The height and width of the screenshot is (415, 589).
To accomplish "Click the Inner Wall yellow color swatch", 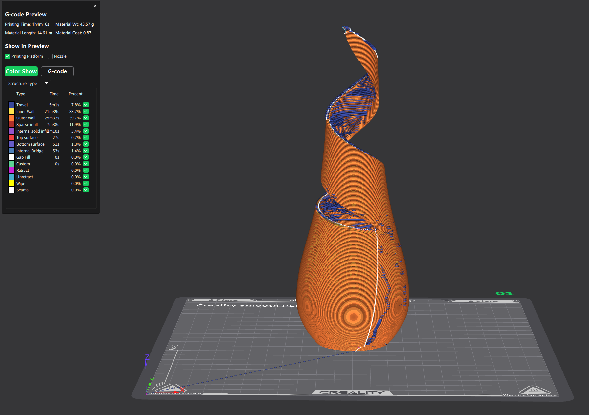I will 11,111.
